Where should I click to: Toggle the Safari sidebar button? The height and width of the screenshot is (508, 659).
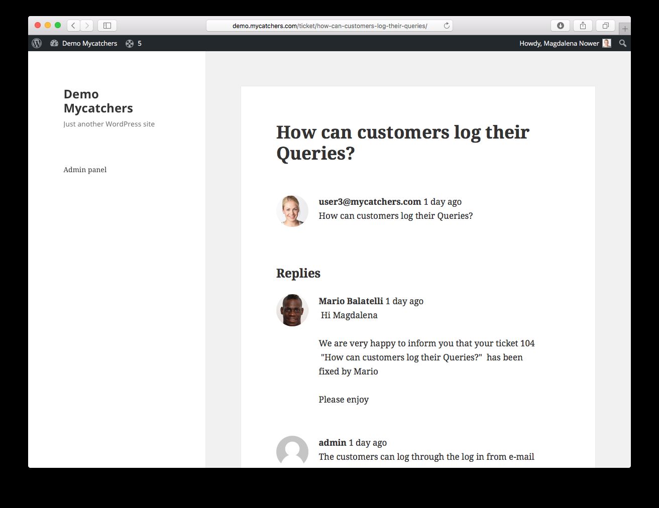[x=107, y=26]
